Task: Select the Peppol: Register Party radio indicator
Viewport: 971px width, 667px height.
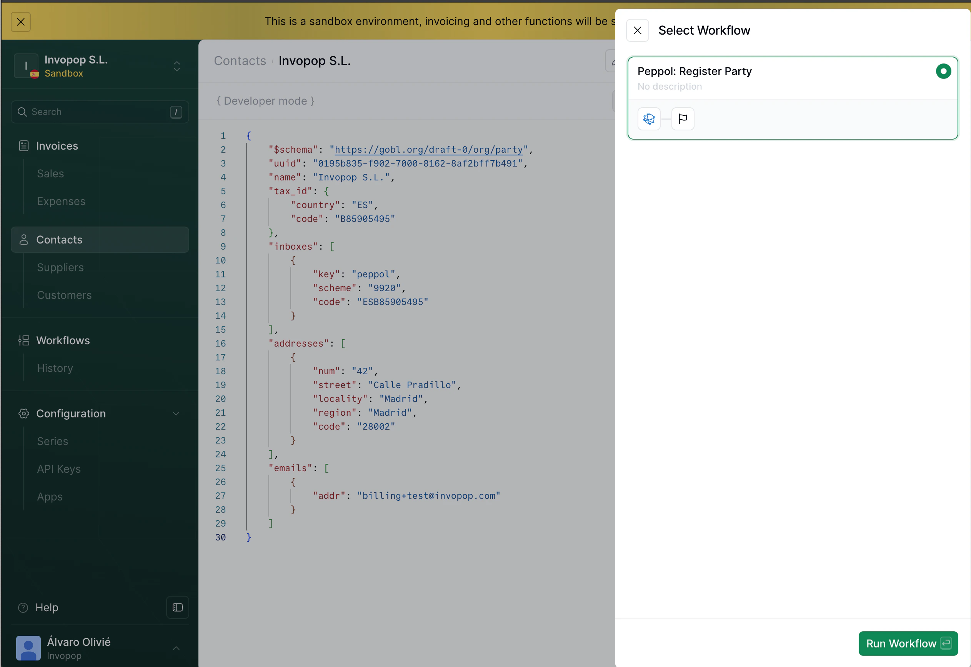Action: (x=943, y=71)
